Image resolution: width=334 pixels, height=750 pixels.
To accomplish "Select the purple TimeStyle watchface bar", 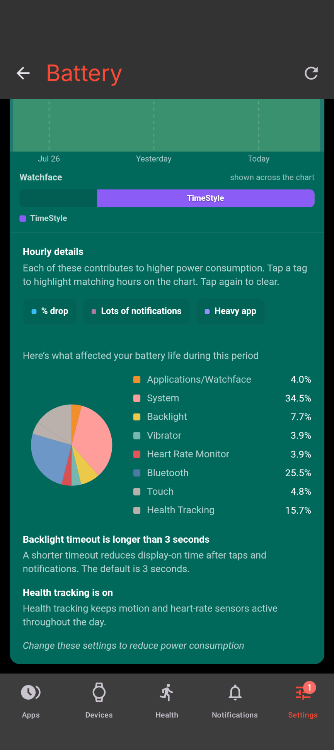I will click(206, 198).
